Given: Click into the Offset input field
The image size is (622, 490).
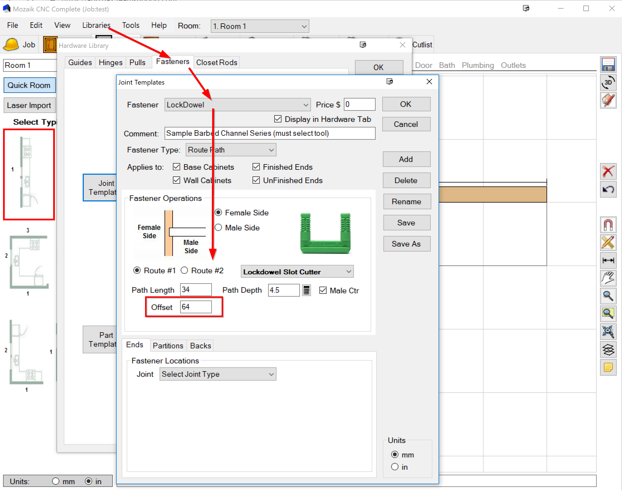Looking at the screenshot, I should pos(196,307).
